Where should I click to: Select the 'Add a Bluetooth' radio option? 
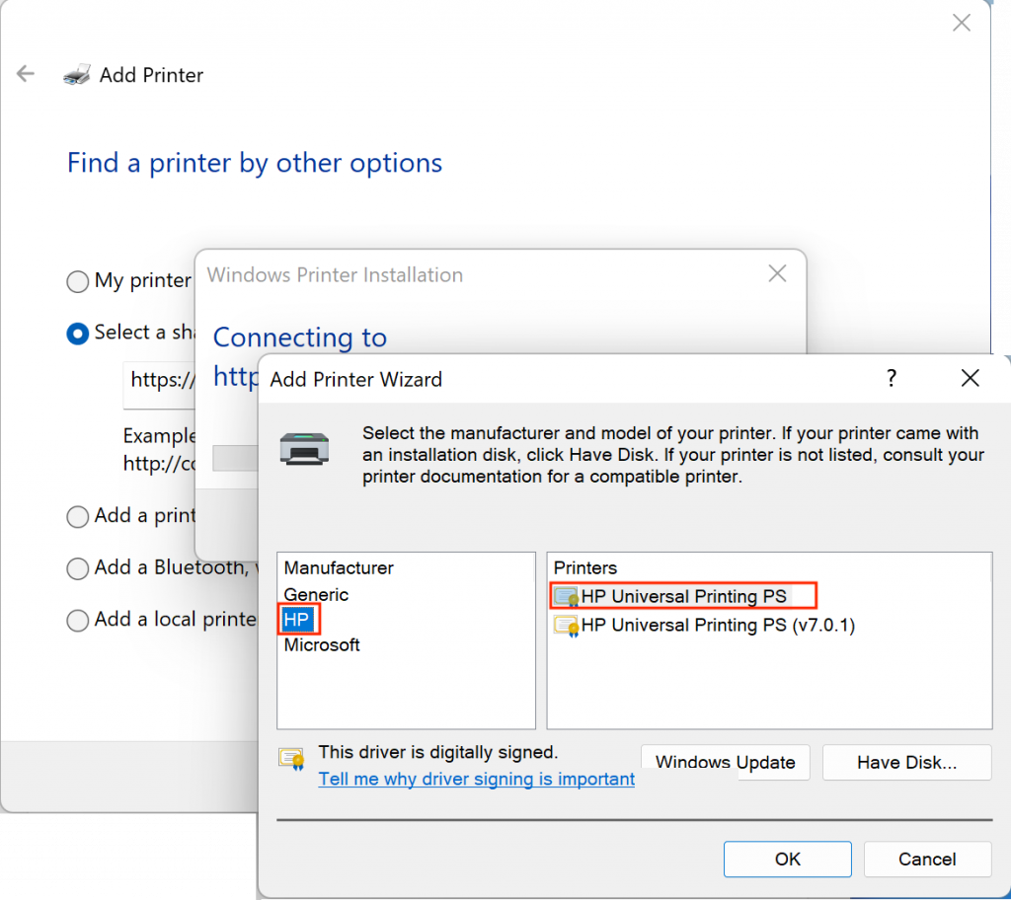pyautogui.click(x=77, y=568)
